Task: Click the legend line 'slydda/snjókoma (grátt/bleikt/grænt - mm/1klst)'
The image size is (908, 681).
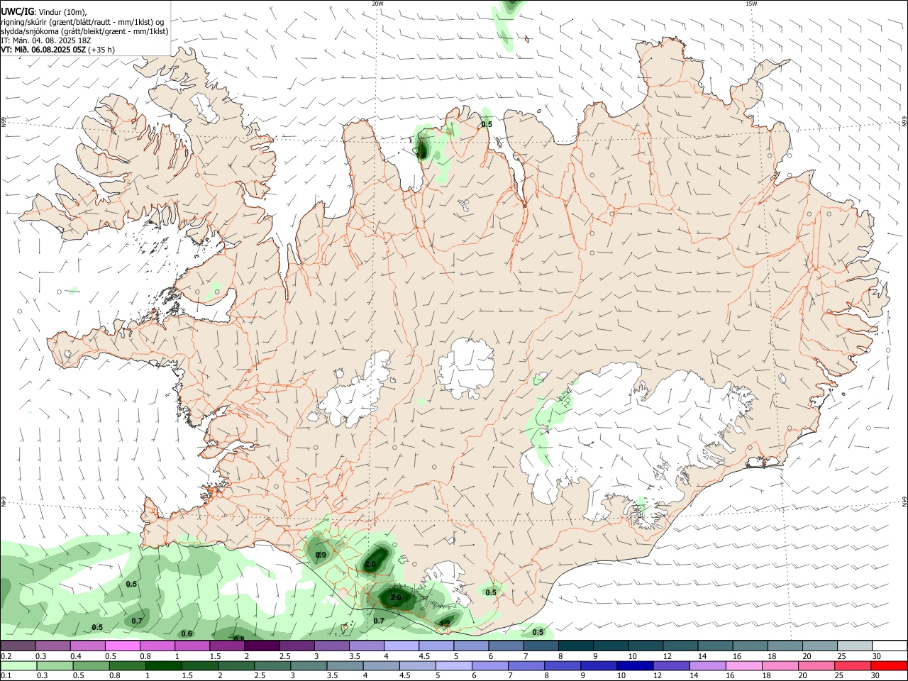Action: (84, 31)
